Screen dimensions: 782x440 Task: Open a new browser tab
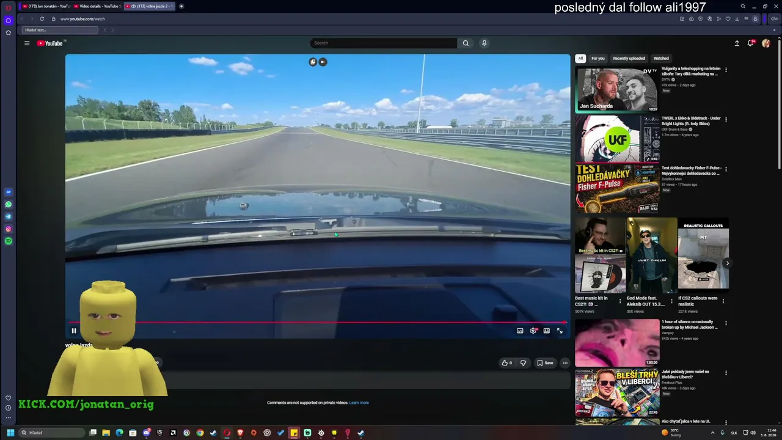(x=181, y=6)
